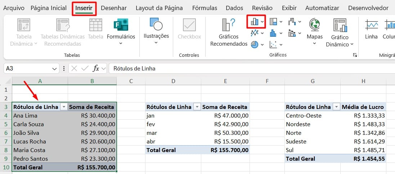This screenshot has width=395, height=174.
Task: Switch to the Fórmulas tab
Action: (x=205, y=8)
